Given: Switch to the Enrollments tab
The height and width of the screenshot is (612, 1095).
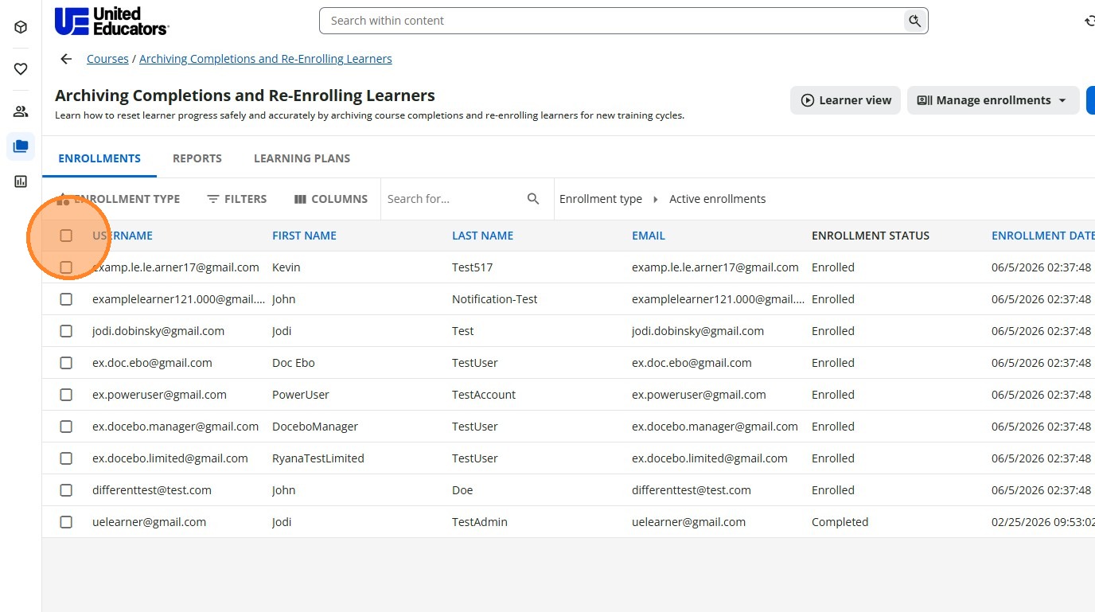Looking at the screenshot, I should coord(99,158).
